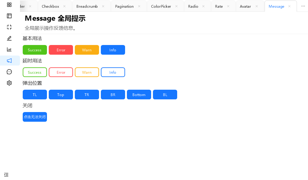This screenshot has height=180, width=308.
Task: Click the 点击无法关闭 button
Action: pos(35,117)
